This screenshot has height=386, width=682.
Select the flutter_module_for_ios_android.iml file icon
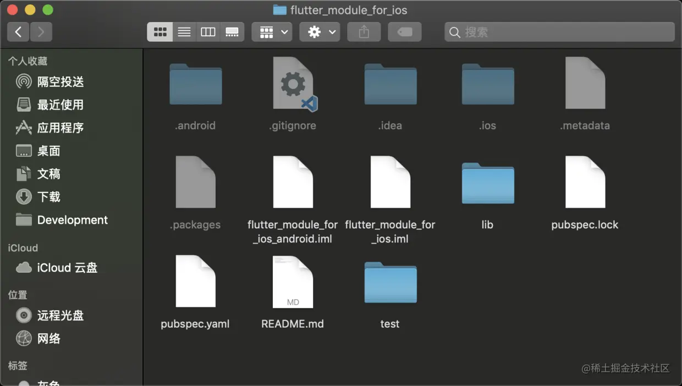[293, 181]
